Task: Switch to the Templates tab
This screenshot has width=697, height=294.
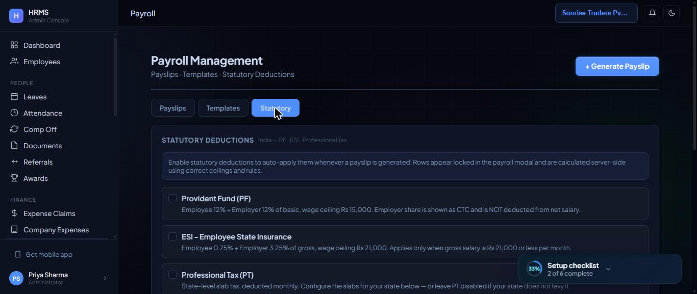Action: (223, 108)
